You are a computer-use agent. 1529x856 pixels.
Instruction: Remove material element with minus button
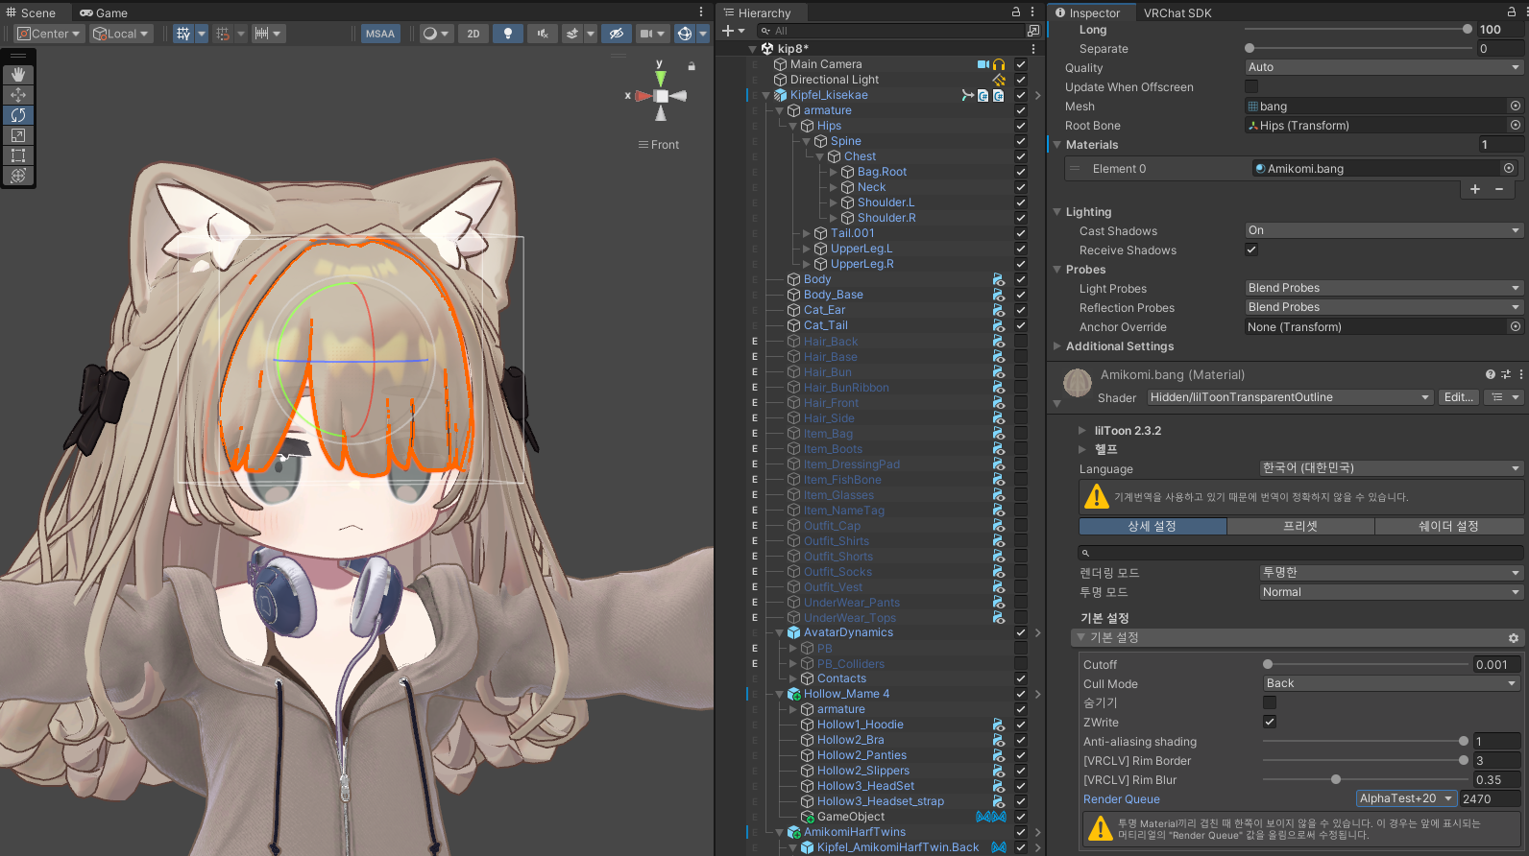tap(1499, 189)
